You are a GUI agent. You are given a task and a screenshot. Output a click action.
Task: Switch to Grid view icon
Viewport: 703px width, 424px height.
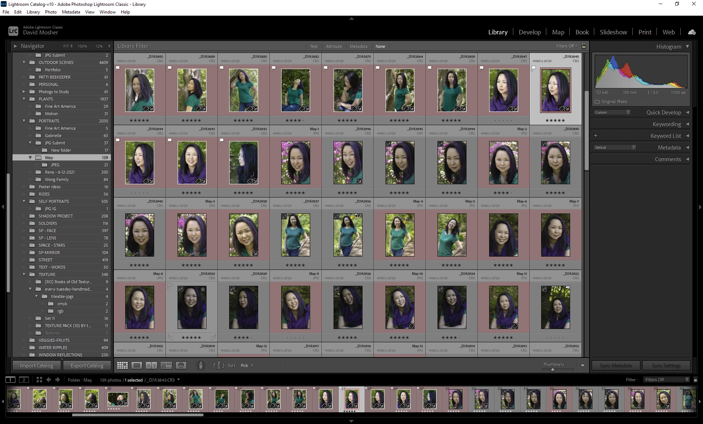pyautogui.click(x=122, y=365)
